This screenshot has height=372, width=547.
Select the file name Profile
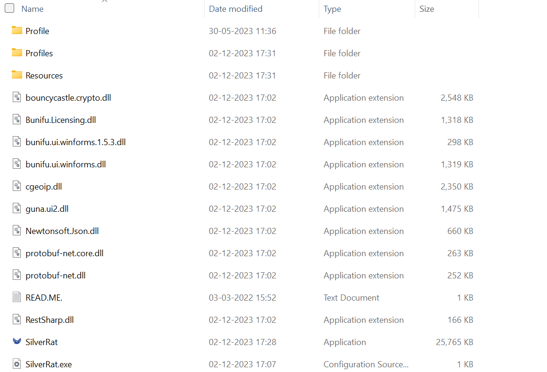pos(37,31)
